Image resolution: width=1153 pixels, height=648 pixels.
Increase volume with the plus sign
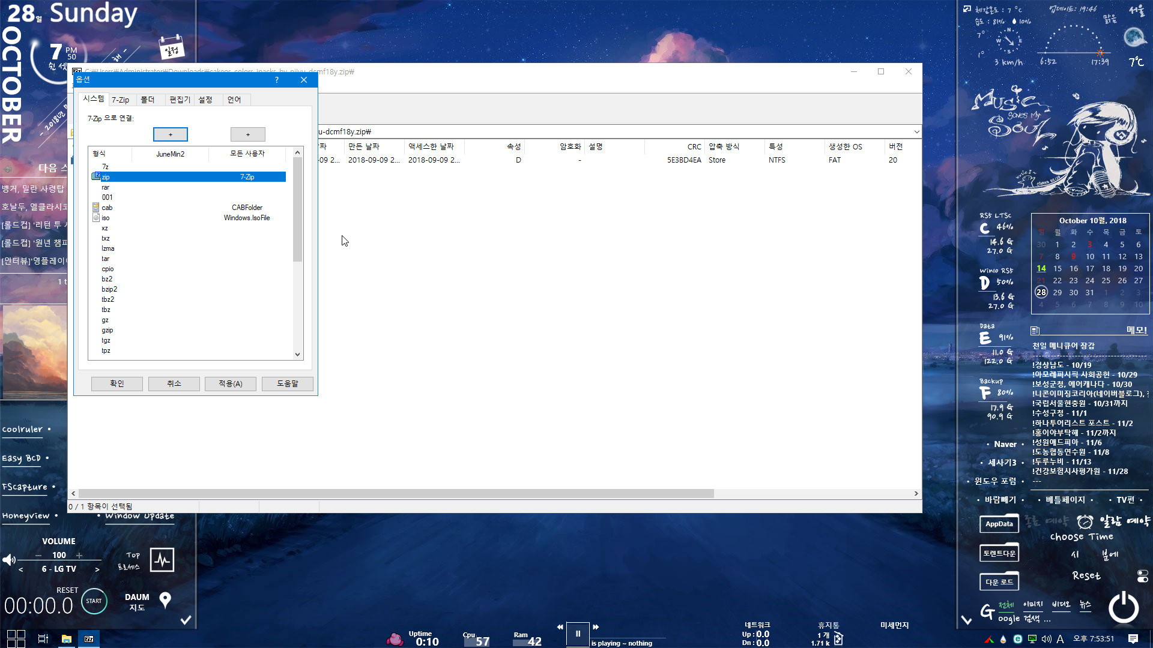click(79, 556)
